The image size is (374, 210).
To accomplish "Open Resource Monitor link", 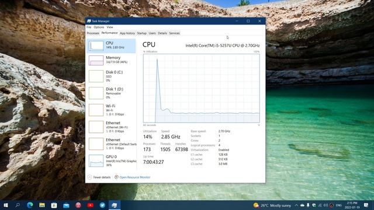I will coord(135,177).
